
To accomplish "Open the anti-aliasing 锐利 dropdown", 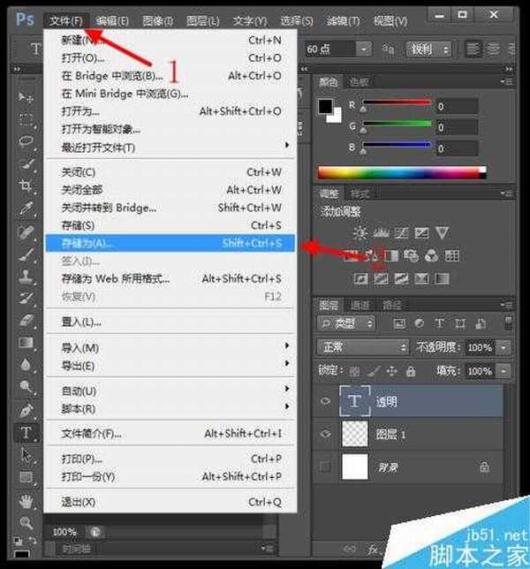I will click(428, 49).
